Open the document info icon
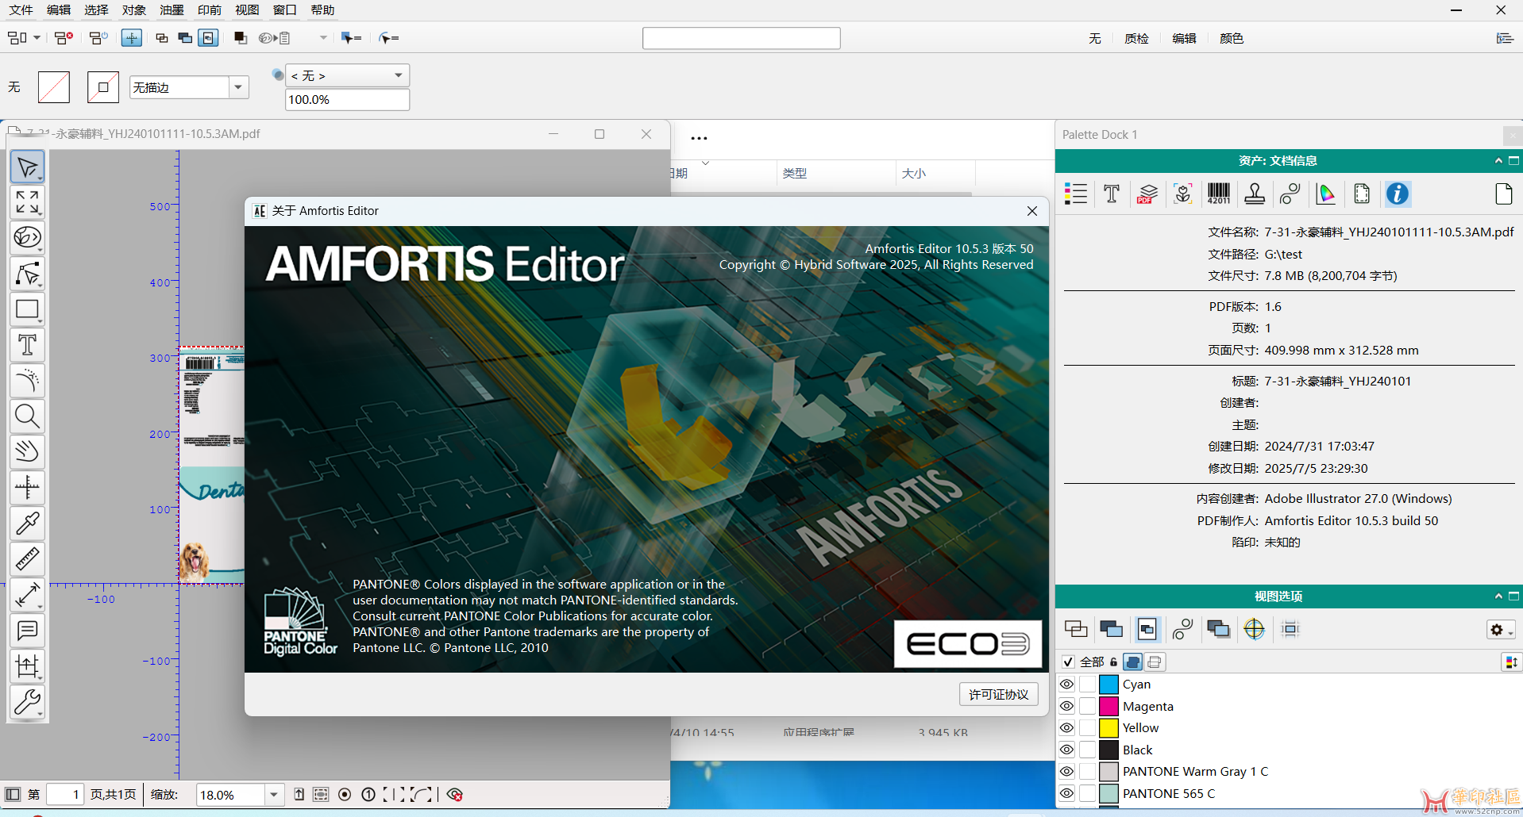The width and height of the screenshot is (1523, 817). [x=1398, y=194]
